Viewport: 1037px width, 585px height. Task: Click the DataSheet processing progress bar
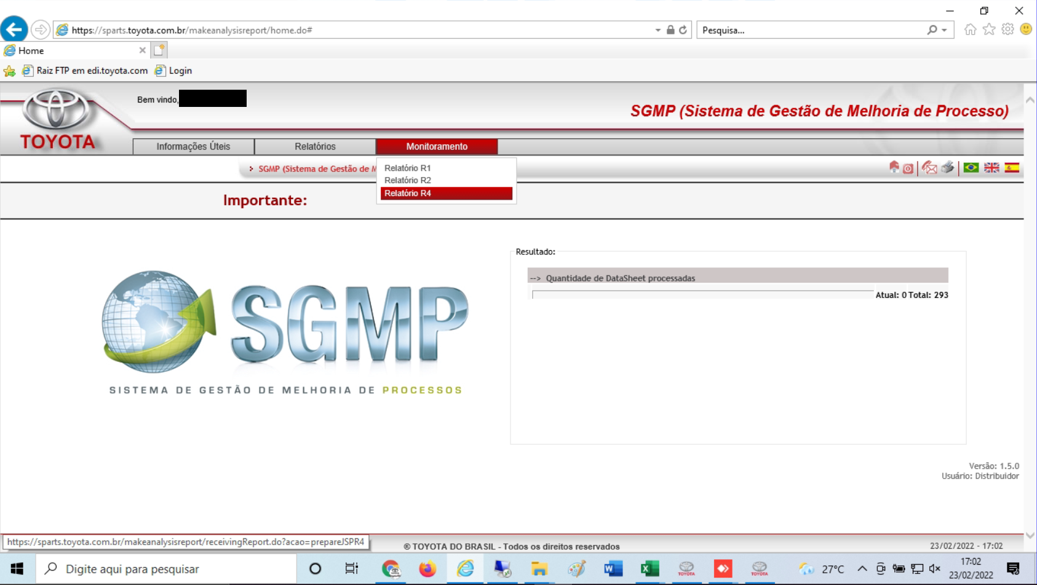tap(702, 295)
